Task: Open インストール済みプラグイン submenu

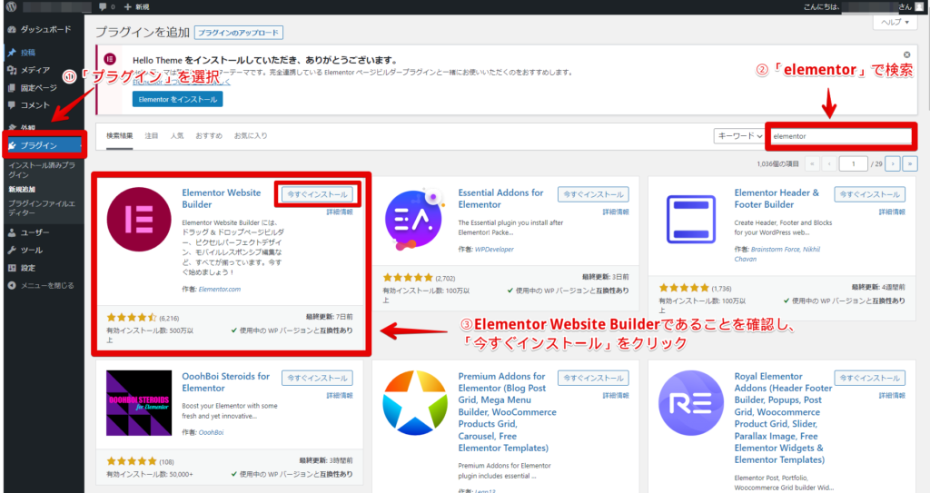Action: 42,170
